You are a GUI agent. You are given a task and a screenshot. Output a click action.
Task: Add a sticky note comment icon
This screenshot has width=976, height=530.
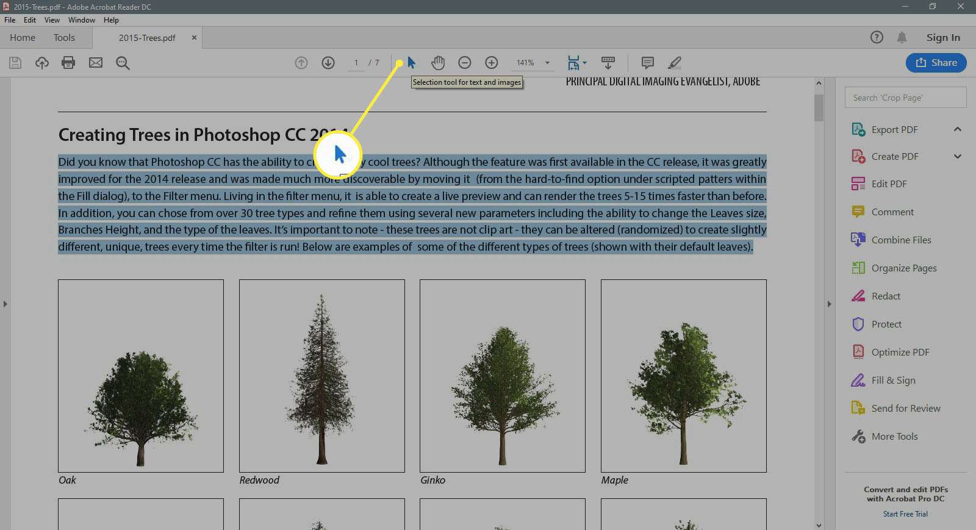648,63
